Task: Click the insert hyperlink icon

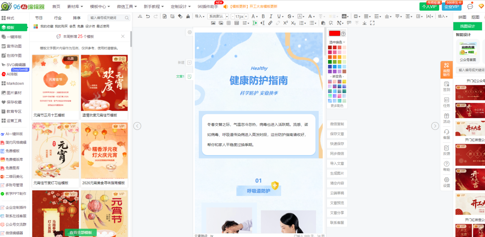Action: [270, 23]
